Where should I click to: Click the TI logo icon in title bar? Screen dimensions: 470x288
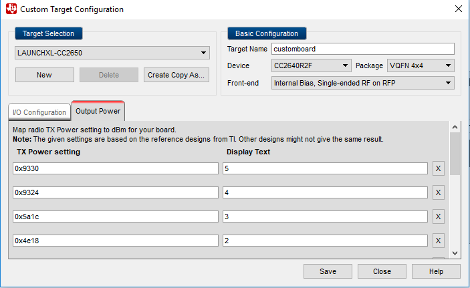point(11,9)
